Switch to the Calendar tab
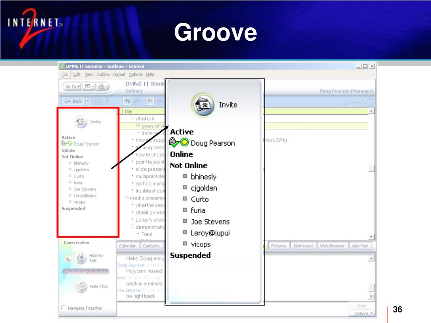Image resolution: width=431 pixels, height=323 pixels. pos(127,246)
